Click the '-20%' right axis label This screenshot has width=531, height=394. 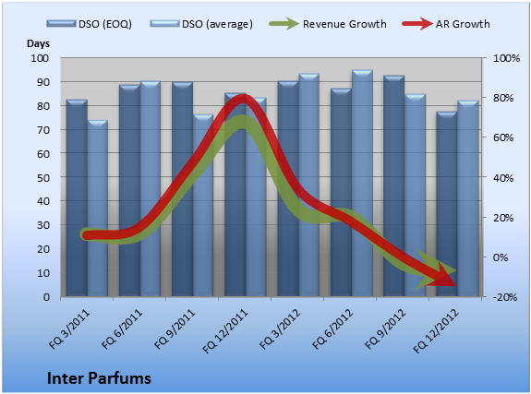(505, 297)
